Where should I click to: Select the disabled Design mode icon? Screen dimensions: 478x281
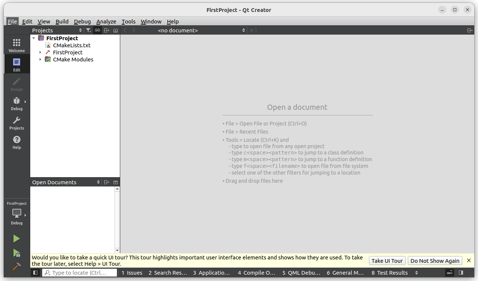(16, 84)
